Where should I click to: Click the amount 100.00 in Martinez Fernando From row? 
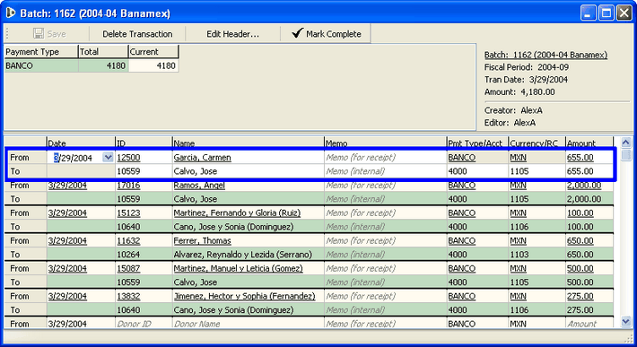tap(580, 213)
